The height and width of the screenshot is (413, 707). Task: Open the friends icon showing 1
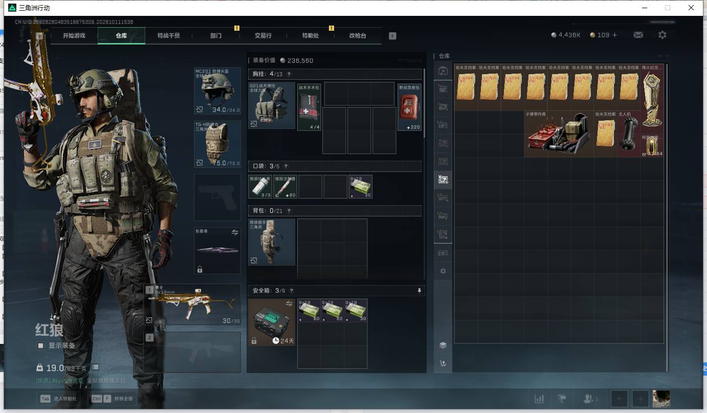pos(590,399)
